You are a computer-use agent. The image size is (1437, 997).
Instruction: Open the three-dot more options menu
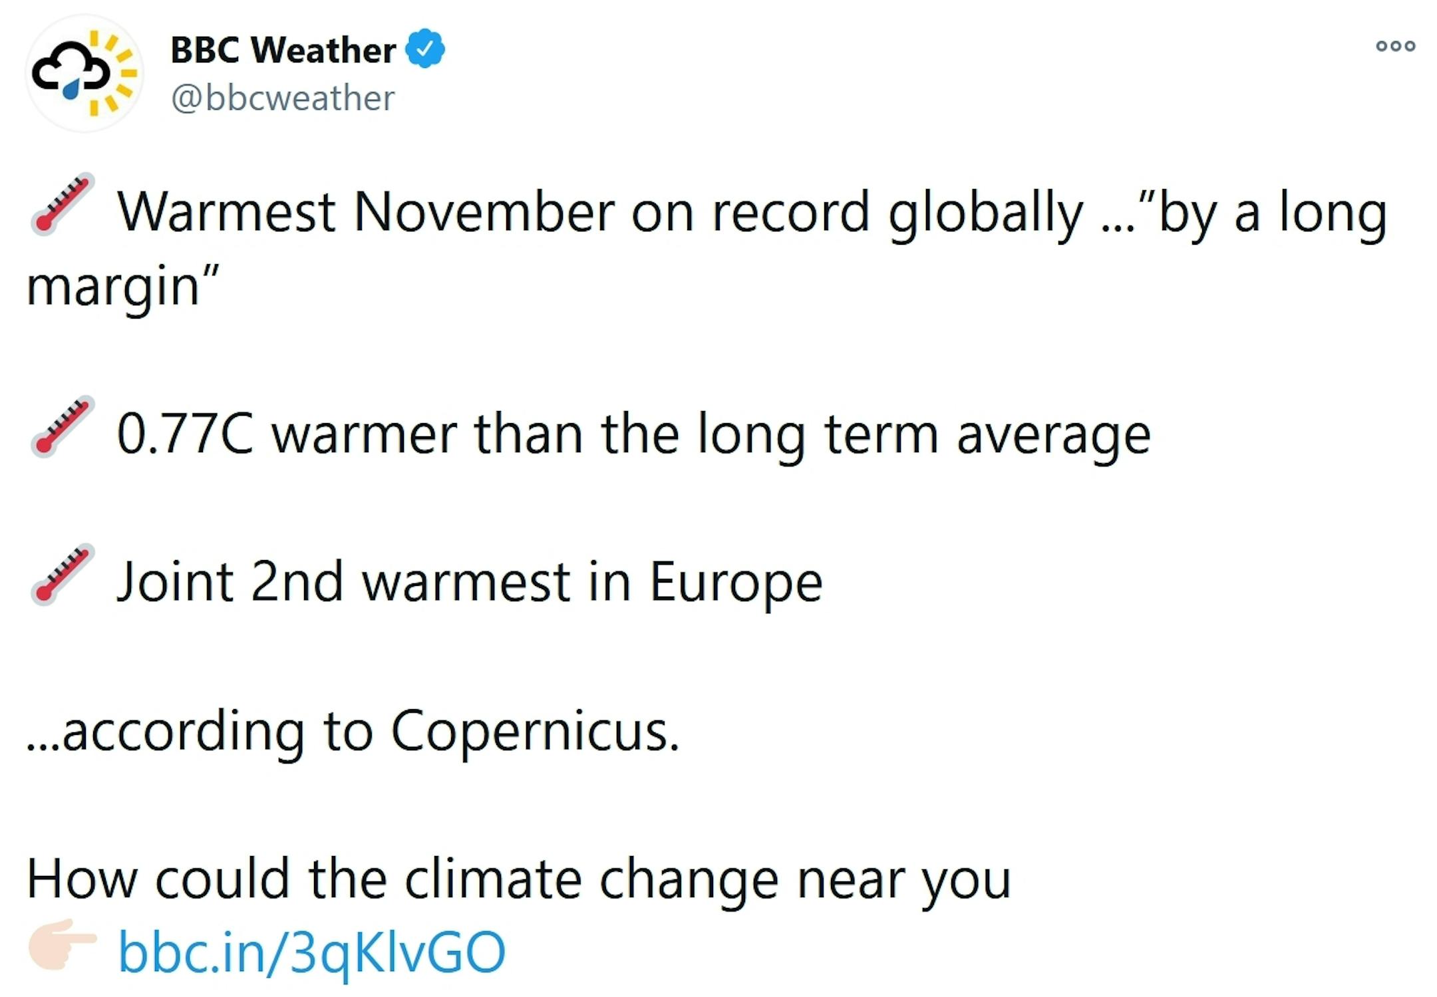(1395, 46)
